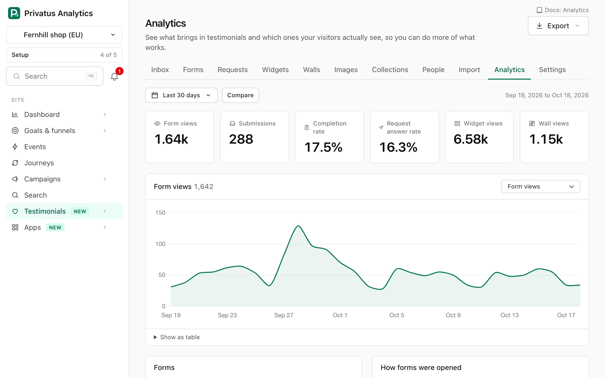Expand the Apps submenu chevron
The image size is (605, 378).
click(x=105, y=227)
